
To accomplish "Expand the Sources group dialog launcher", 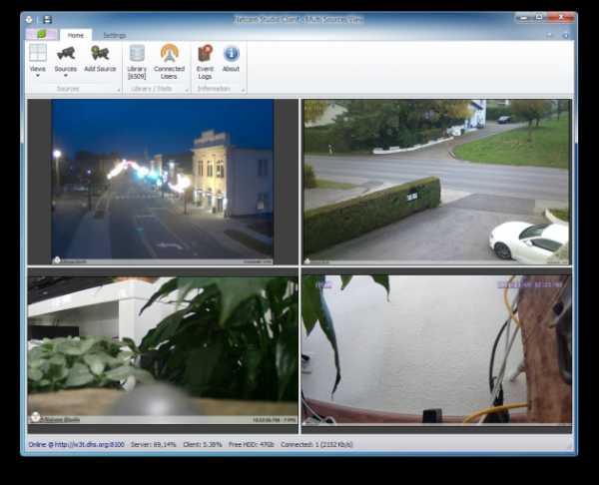I will [118, 90].
